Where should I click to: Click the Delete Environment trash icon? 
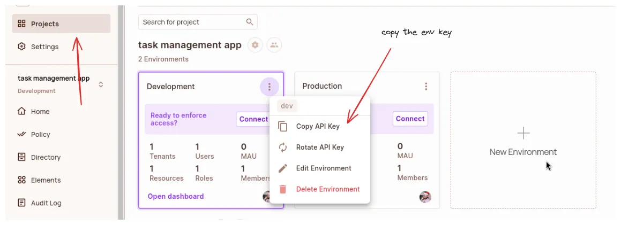coord(283,189)
